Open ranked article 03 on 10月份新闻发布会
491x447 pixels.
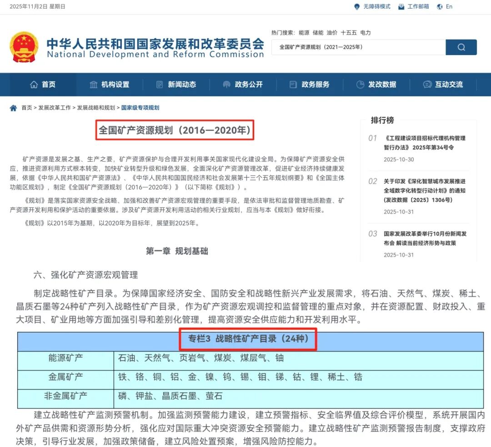point(425,238)
